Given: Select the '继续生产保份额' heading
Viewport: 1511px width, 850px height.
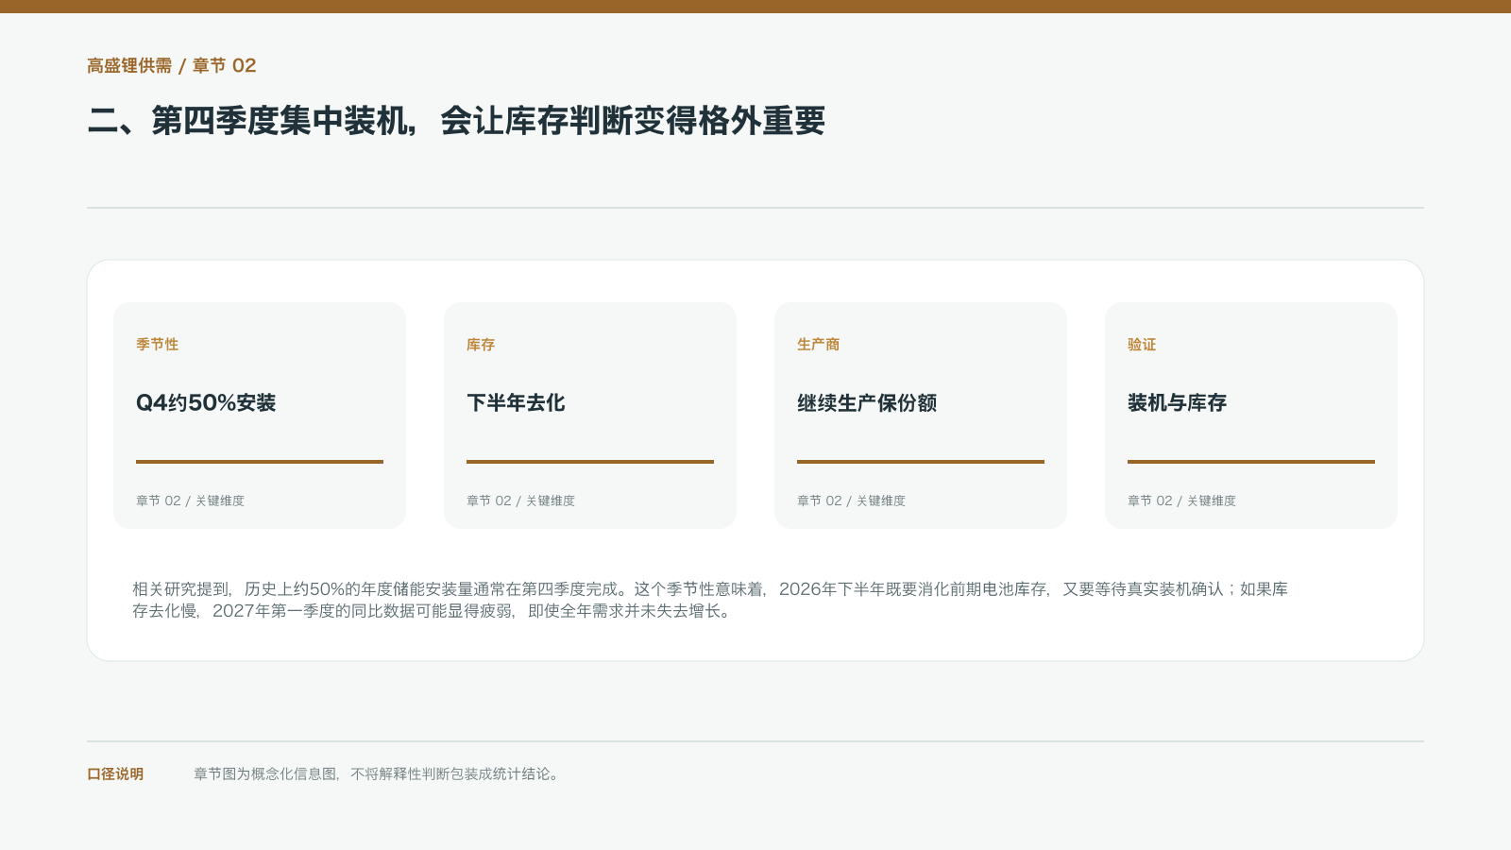Looking at the screenshot, I should coord(867,403).
